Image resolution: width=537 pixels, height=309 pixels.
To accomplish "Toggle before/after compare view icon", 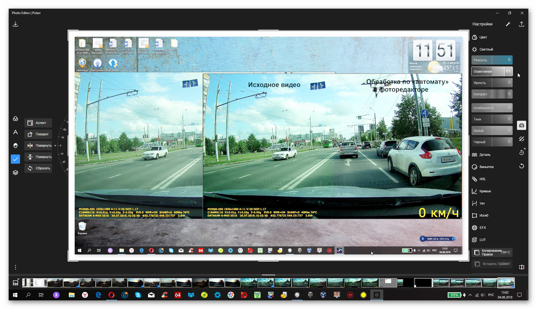I will point(522,267).
